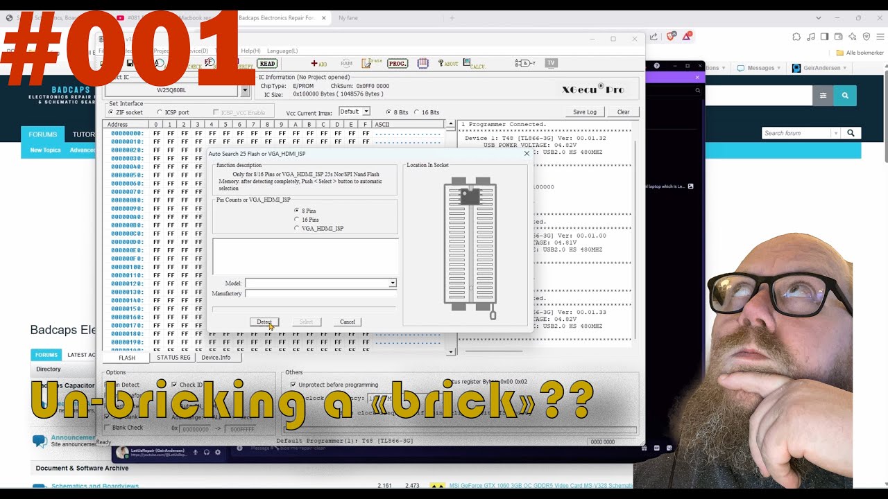Click the chip icon right of PROG.
This screenshot has width=888, height=499.
422,63
